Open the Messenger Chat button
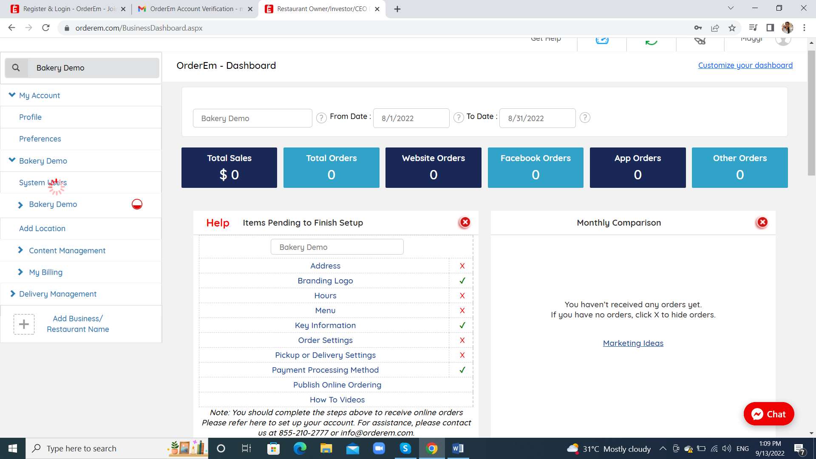Image resolution: width=816 pixels, height=459 pixels. point(768,414)
